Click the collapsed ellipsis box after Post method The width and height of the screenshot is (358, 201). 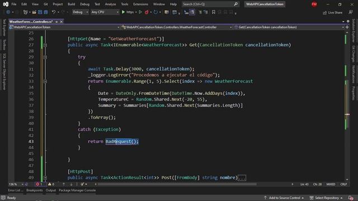point(242,178)
